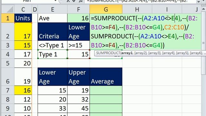Click cell F8 containing 32
The height and width of the screenshot is (116, 206).
pos(79,99)
